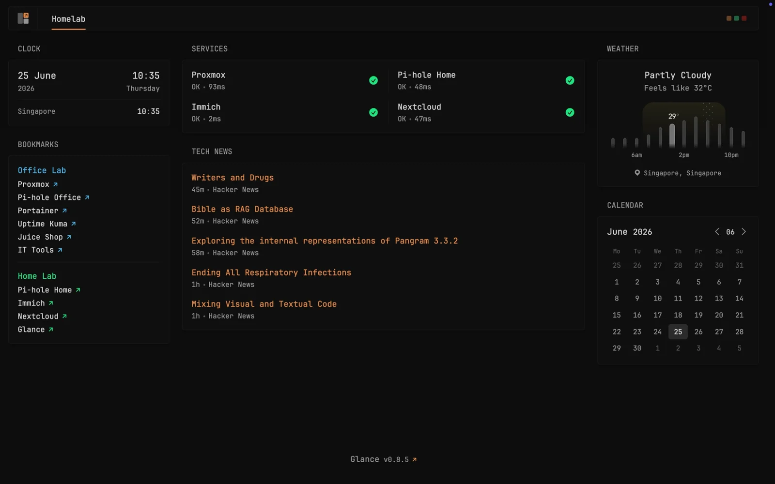
Task: Open the Uptime Kuma bookmark
Action: coord(47,224)
